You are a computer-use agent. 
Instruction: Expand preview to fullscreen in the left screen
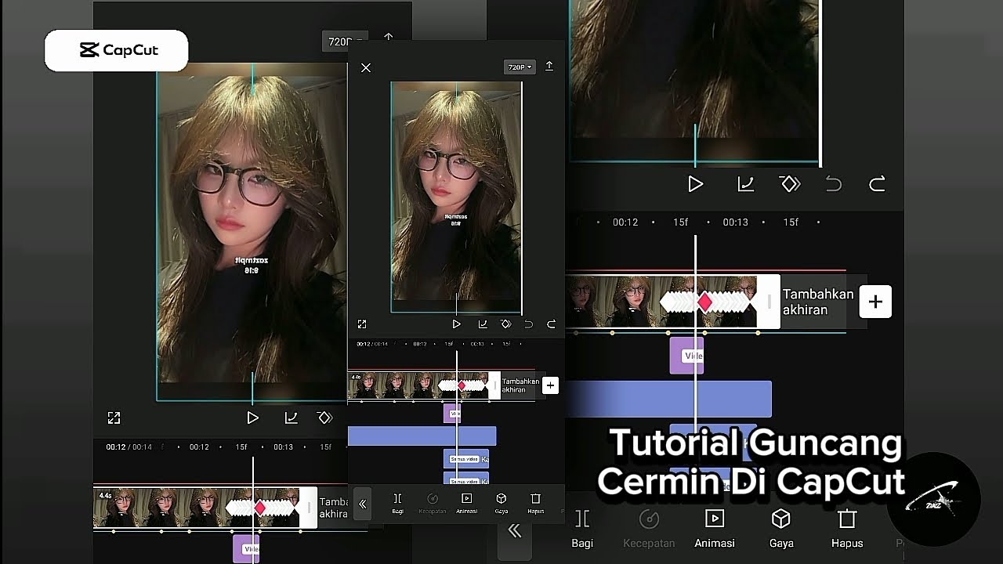tap(114, 418)
